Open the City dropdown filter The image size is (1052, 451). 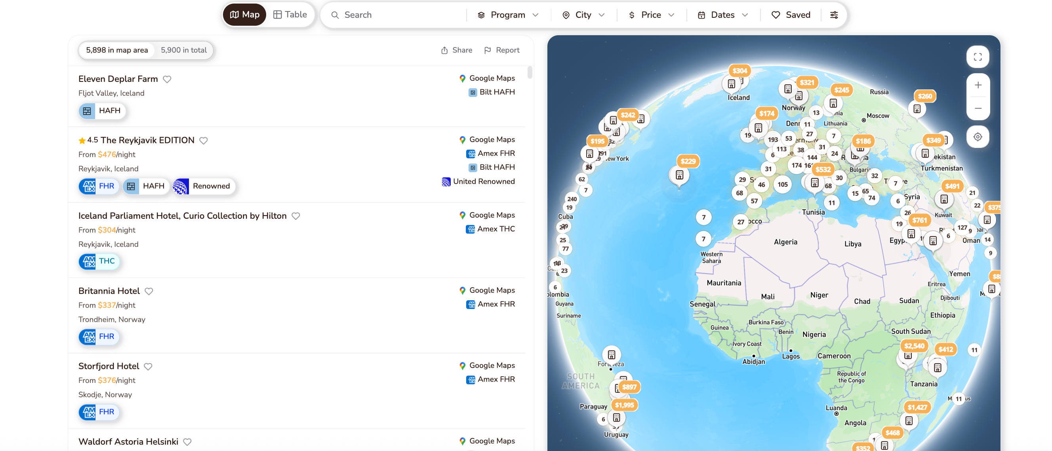pyautogui.click(x=583, y=15)
